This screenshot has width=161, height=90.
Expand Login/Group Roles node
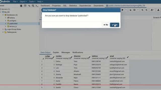pos(3,29)
